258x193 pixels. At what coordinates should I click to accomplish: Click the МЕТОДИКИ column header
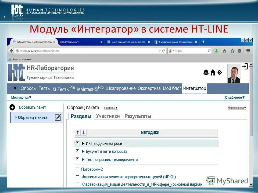coord(150,133)
